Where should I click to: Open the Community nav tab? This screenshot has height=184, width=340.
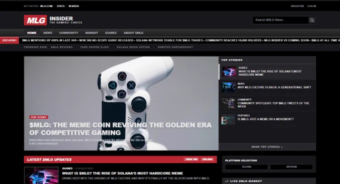[x=68, y=33]
